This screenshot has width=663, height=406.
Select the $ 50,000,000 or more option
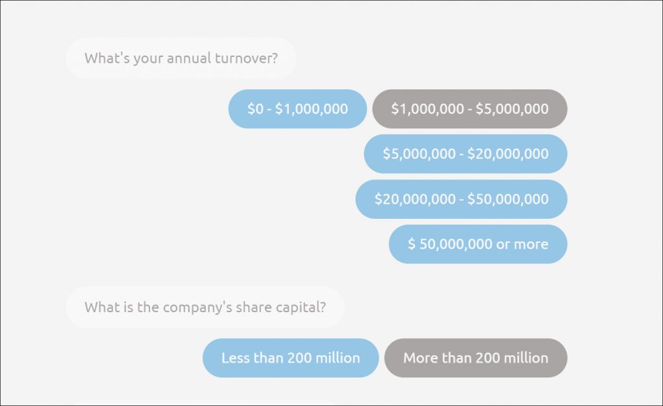click(x=478, y=244)
